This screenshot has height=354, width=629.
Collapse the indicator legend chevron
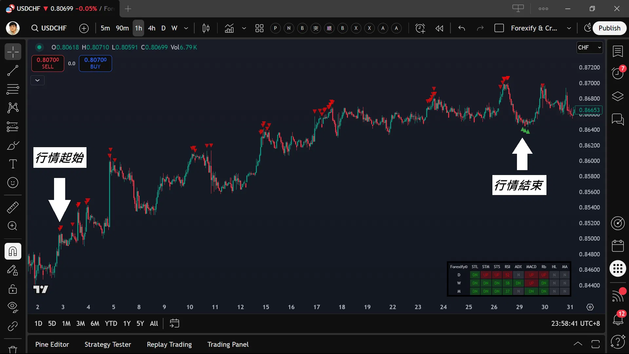point(37,80)
